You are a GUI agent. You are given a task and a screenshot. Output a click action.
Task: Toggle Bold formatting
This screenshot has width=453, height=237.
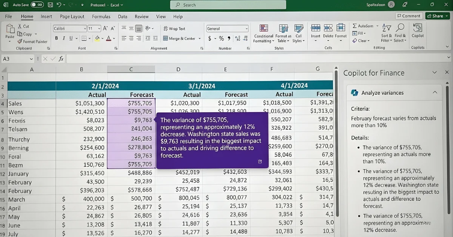[57, 38]
